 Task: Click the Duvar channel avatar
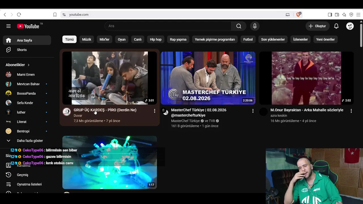coord(66,112)
